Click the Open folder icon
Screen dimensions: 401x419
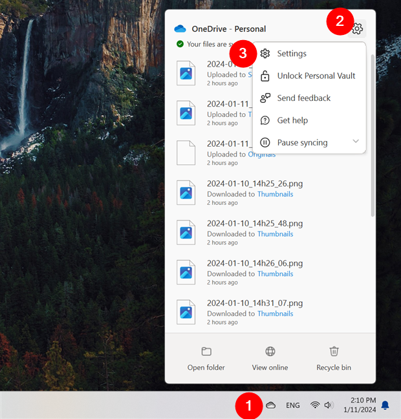(206, 351)
